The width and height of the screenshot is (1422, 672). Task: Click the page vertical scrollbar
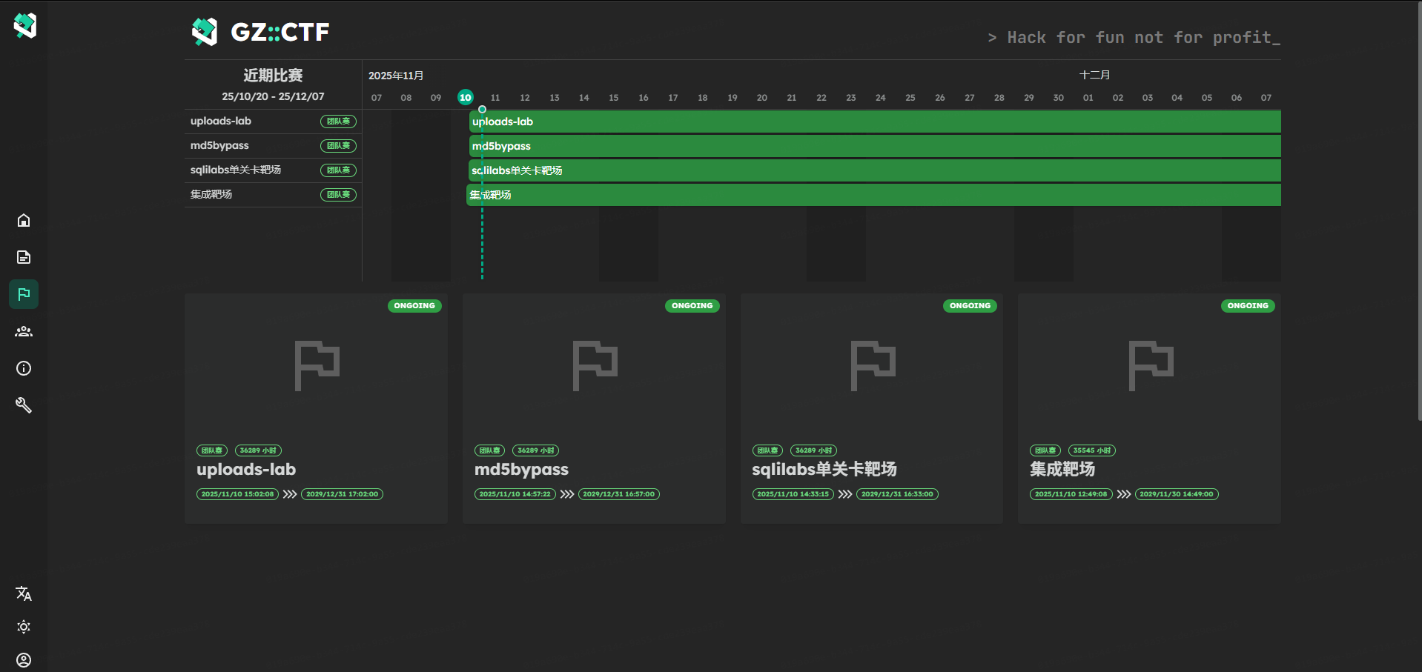click(1418, 222)
